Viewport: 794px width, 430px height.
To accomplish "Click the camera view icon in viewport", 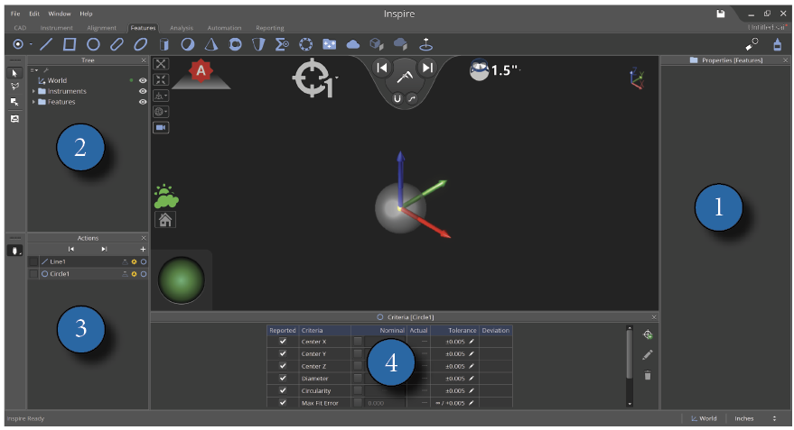I will [x=162, y=128].
